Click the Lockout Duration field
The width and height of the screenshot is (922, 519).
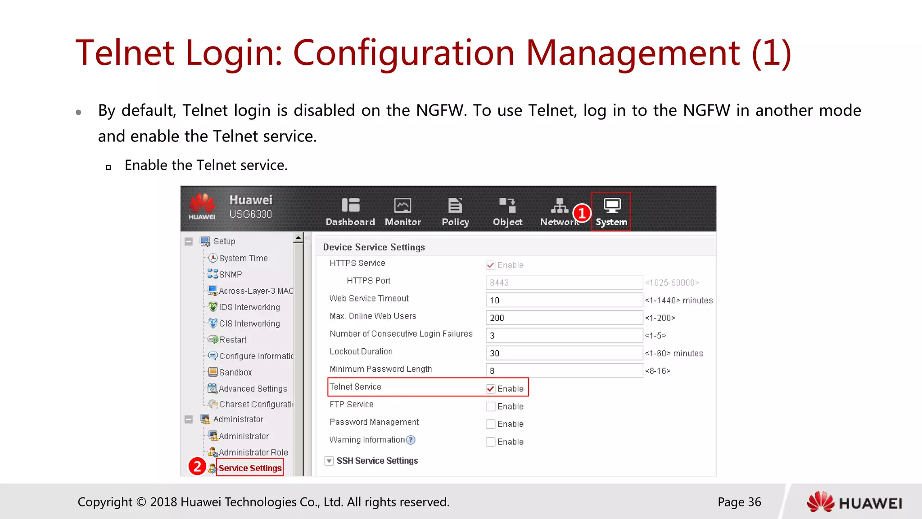pyautogui.click(x=564, y=353)
